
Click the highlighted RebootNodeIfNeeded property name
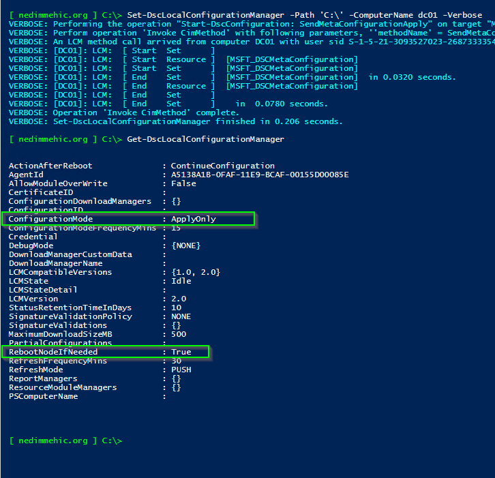click(53, 352)
